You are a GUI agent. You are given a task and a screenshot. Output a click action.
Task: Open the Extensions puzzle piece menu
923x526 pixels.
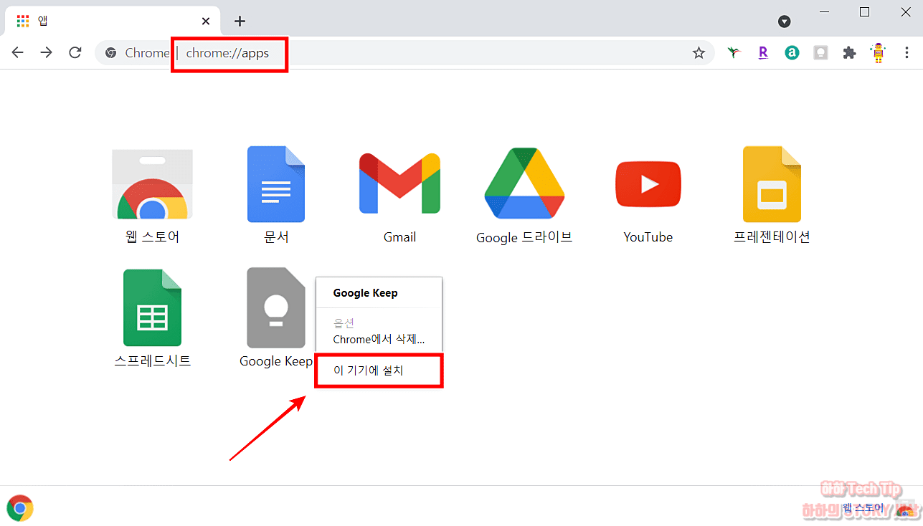coord(850,52)
